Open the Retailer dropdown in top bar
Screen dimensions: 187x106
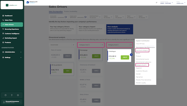[181, 3]
